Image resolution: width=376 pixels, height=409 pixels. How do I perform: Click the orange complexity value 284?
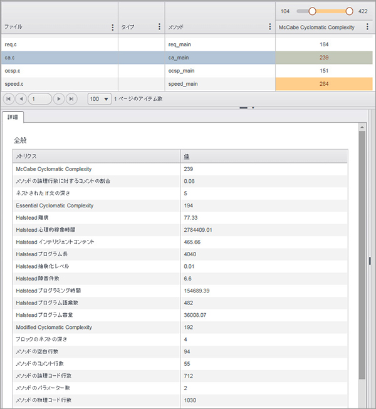(324, 84)
